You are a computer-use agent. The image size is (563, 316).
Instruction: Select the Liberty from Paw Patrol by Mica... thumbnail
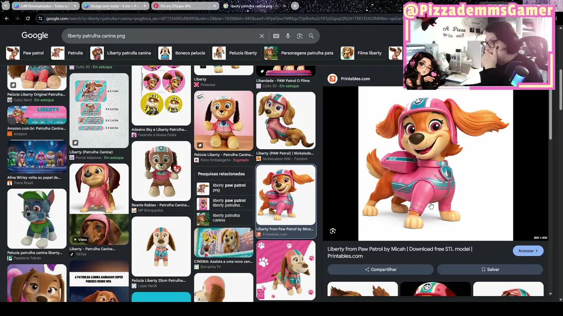[x=286, y=195]
